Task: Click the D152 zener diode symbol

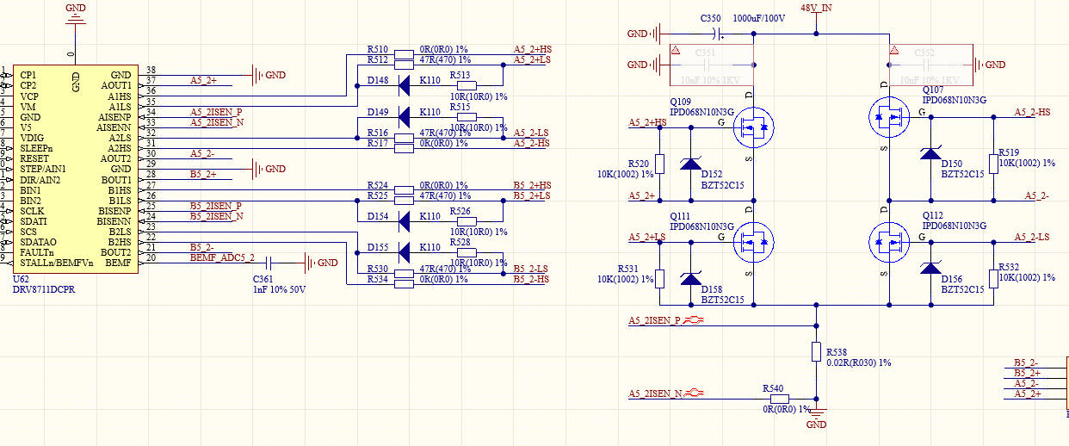Action: (690, 164)
